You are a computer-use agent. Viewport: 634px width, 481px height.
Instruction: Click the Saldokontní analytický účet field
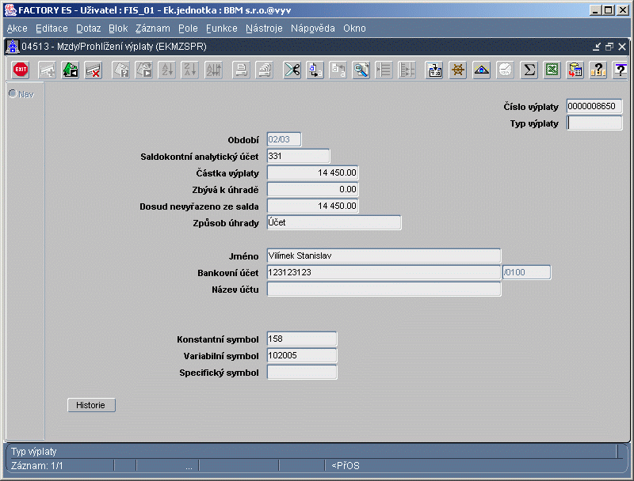click(299, 156)
